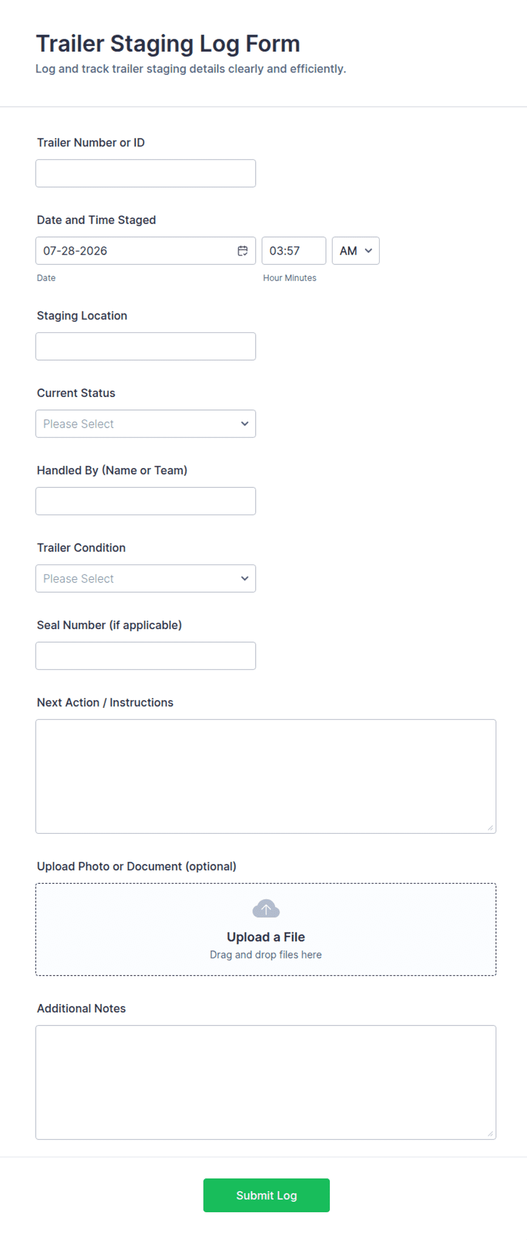Click the Trailer Condition chevron arrow
The image size is (527, 1240).
(245, 579)
